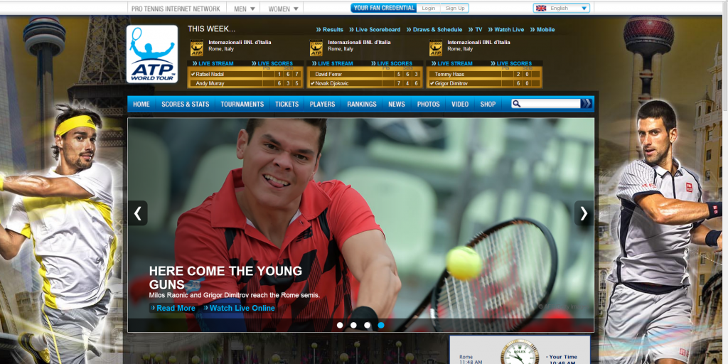
Task: Click Rafael Nadal in scoreboard
Action: [x=210, y=74]
